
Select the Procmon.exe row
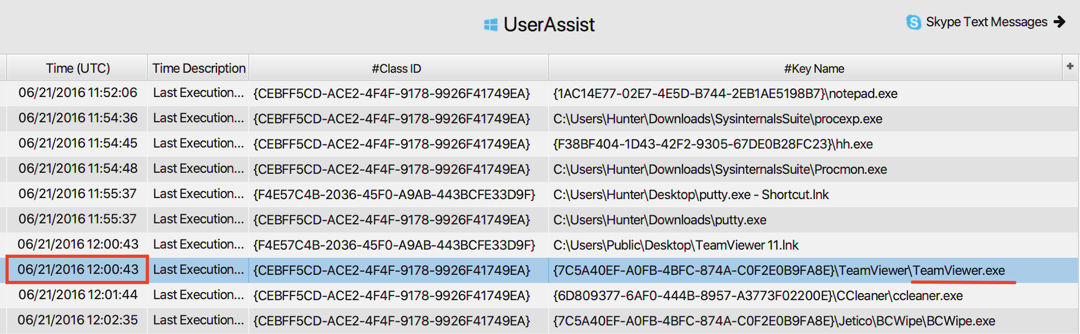tap(719, 169)
